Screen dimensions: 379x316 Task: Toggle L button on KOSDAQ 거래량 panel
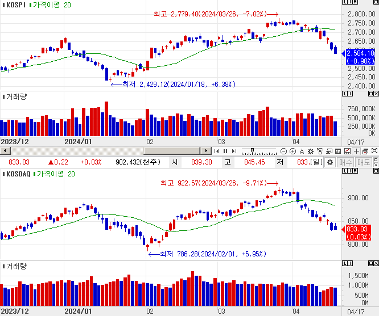click(345, 263)
